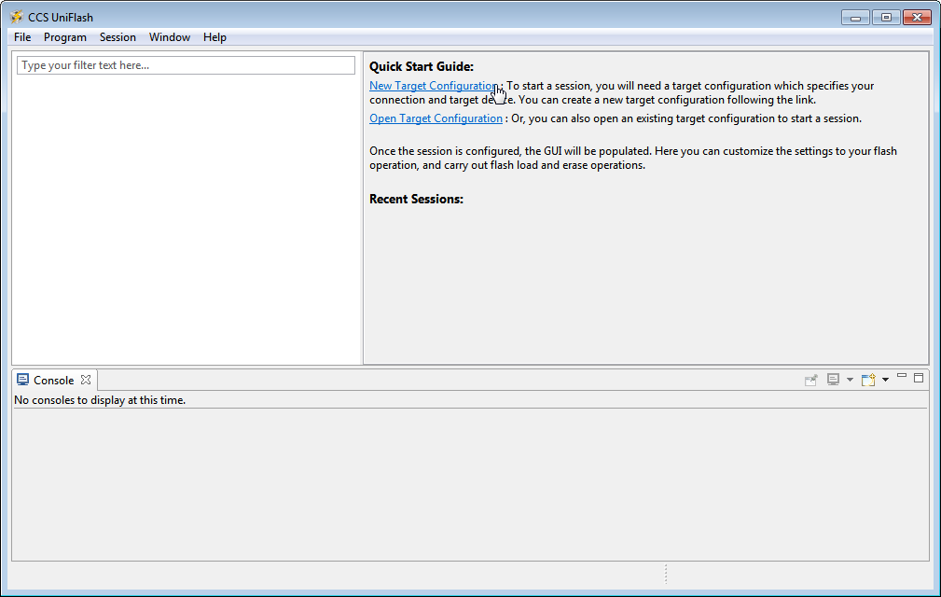Image resolution: width=941 pixels, height=597 pixels.
Task: Open the Display Selected Console dropdown arrow
Action: [850, 379]
